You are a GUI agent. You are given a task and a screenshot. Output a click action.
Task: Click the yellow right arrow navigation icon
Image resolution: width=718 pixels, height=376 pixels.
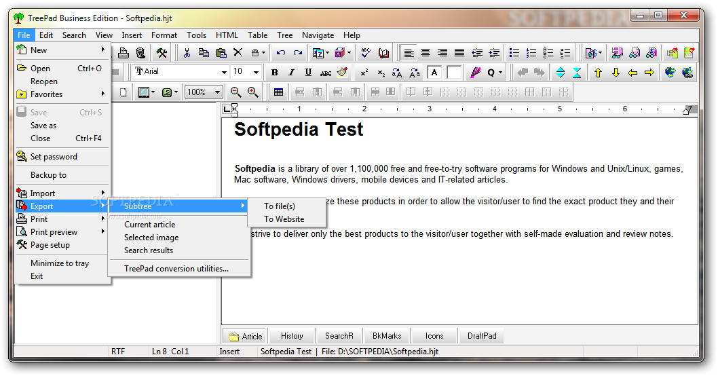tap(649, 73)
